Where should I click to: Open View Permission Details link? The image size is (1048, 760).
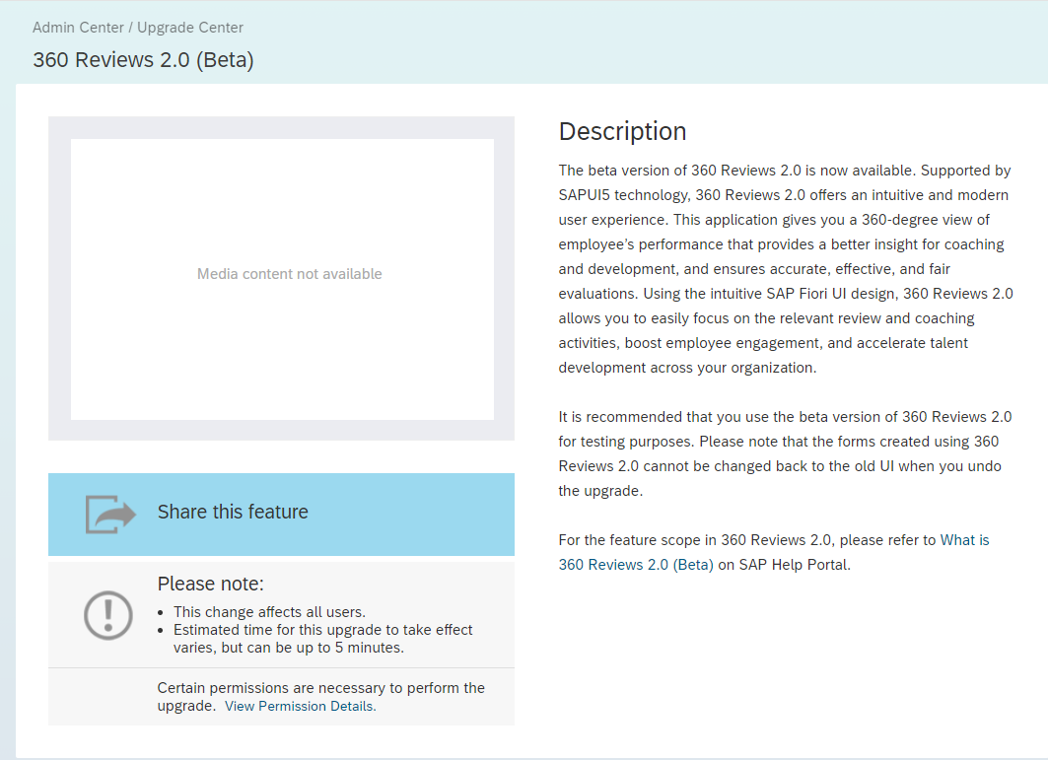[x=300, y=706]
